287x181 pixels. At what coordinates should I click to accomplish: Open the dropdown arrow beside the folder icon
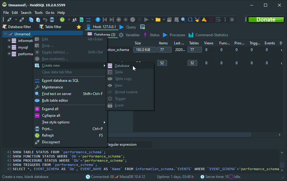[x=164, y=20]
